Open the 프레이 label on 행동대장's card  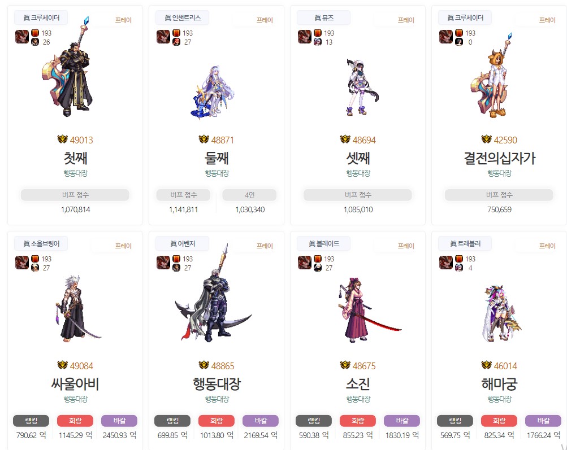click(x=265, y=246)
